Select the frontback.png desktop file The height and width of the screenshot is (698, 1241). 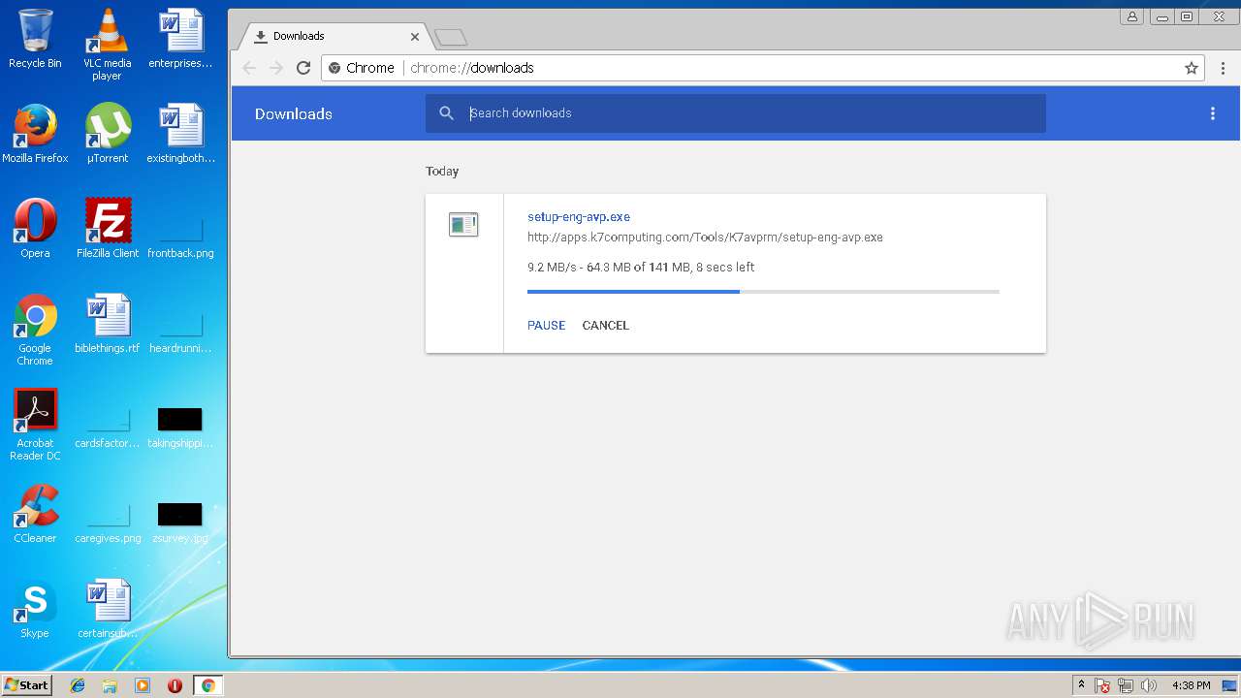tap(180, 235)
